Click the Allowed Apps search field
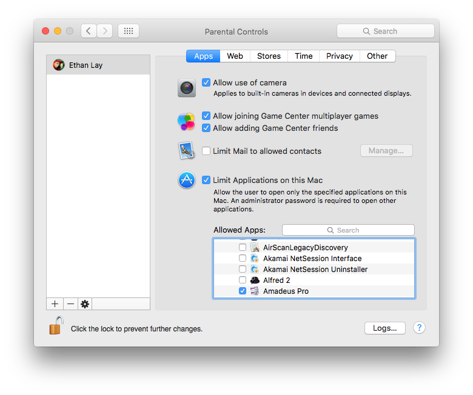 (x=348, y=230)
